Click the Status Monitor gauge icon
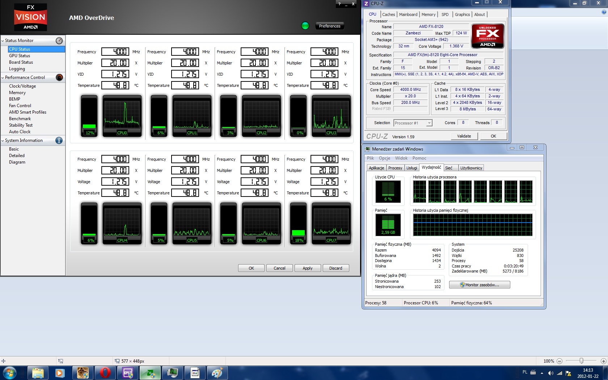608x380 pixels. (x=59, y=41)
